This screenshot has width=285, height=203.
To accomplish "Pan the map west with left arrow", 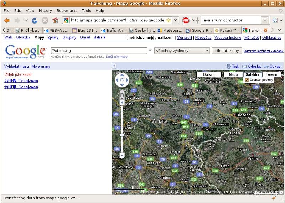I will pos(117,80).
